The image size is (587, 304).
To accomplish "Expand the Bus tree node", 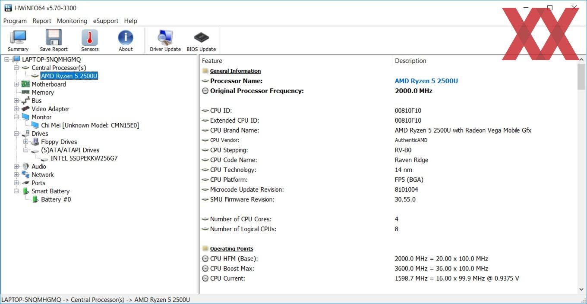I will click(16, 100).
